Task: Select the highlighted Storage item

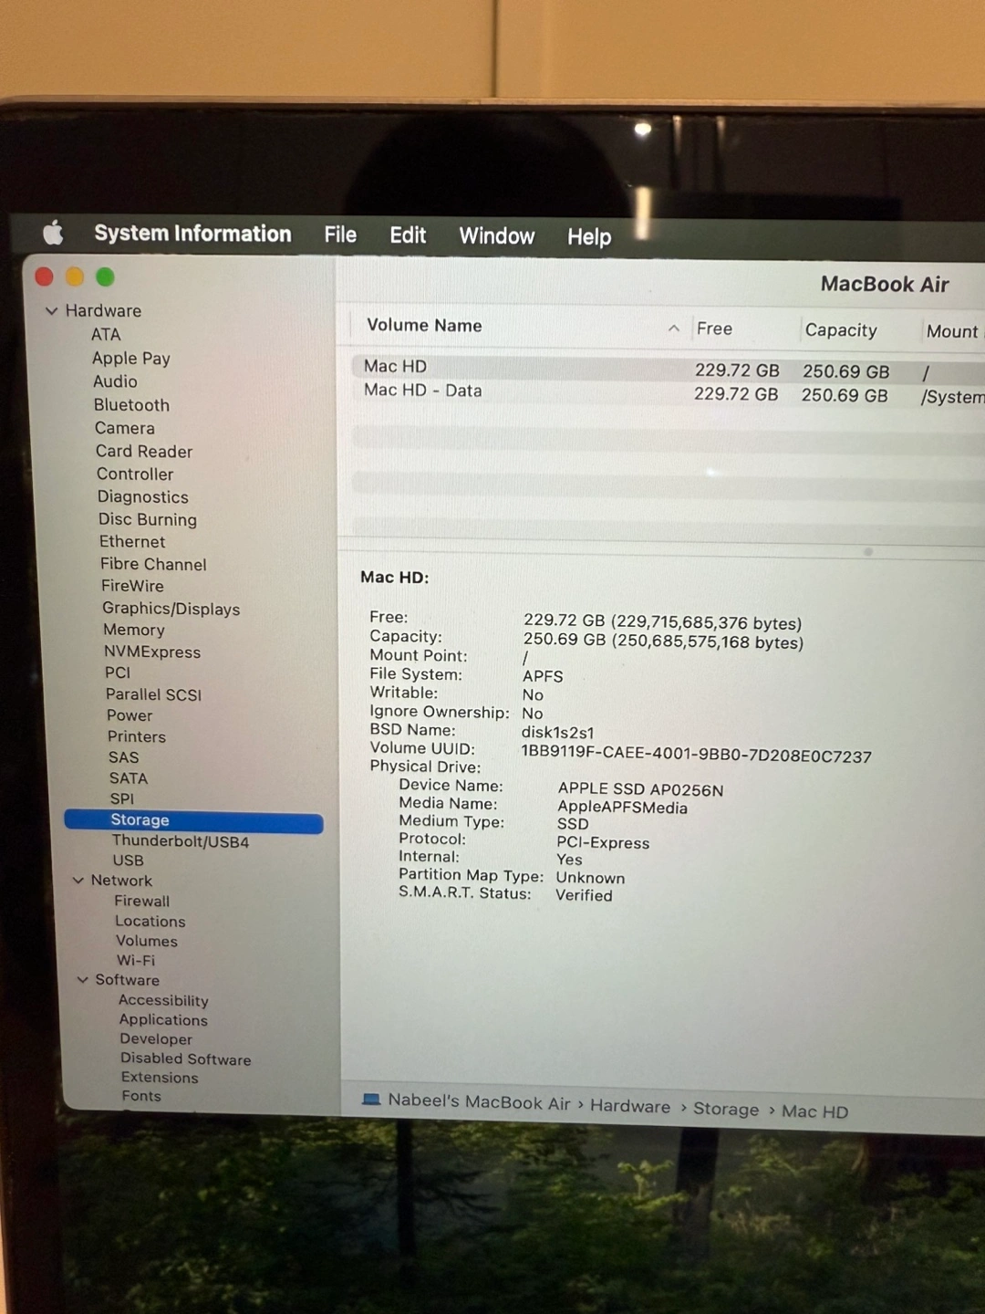Action: [x=193, y=820]
